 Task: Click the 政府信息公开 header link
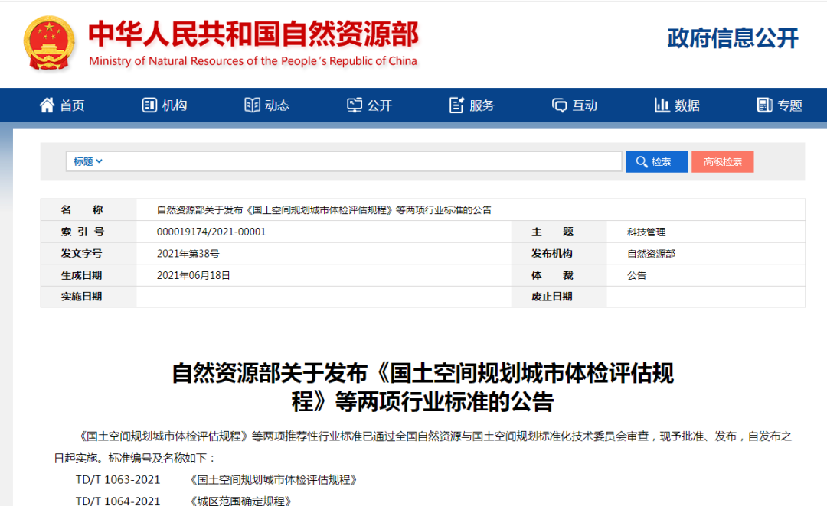[733, 38]
